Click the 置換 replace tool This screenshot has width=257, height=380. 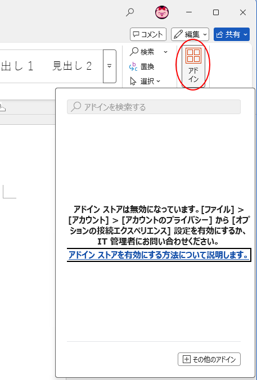(x=142, y=66)
